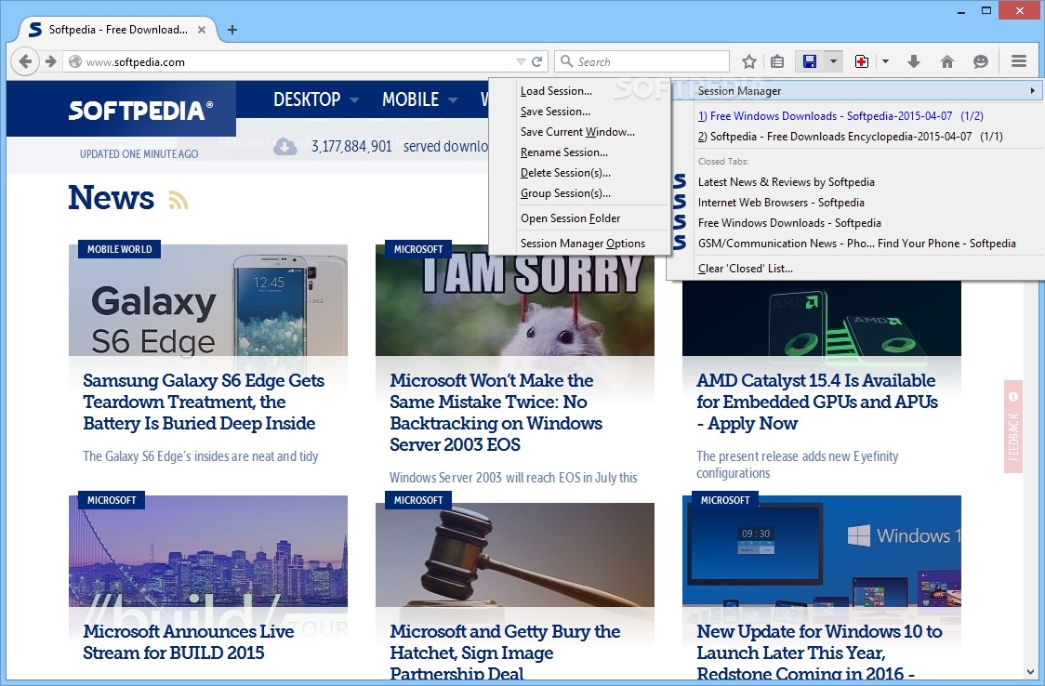The height and width of the screenshot is (686, 1045).
Task: Click the Session Manager floppy disk icon
Action: click(x=810, y=61)
